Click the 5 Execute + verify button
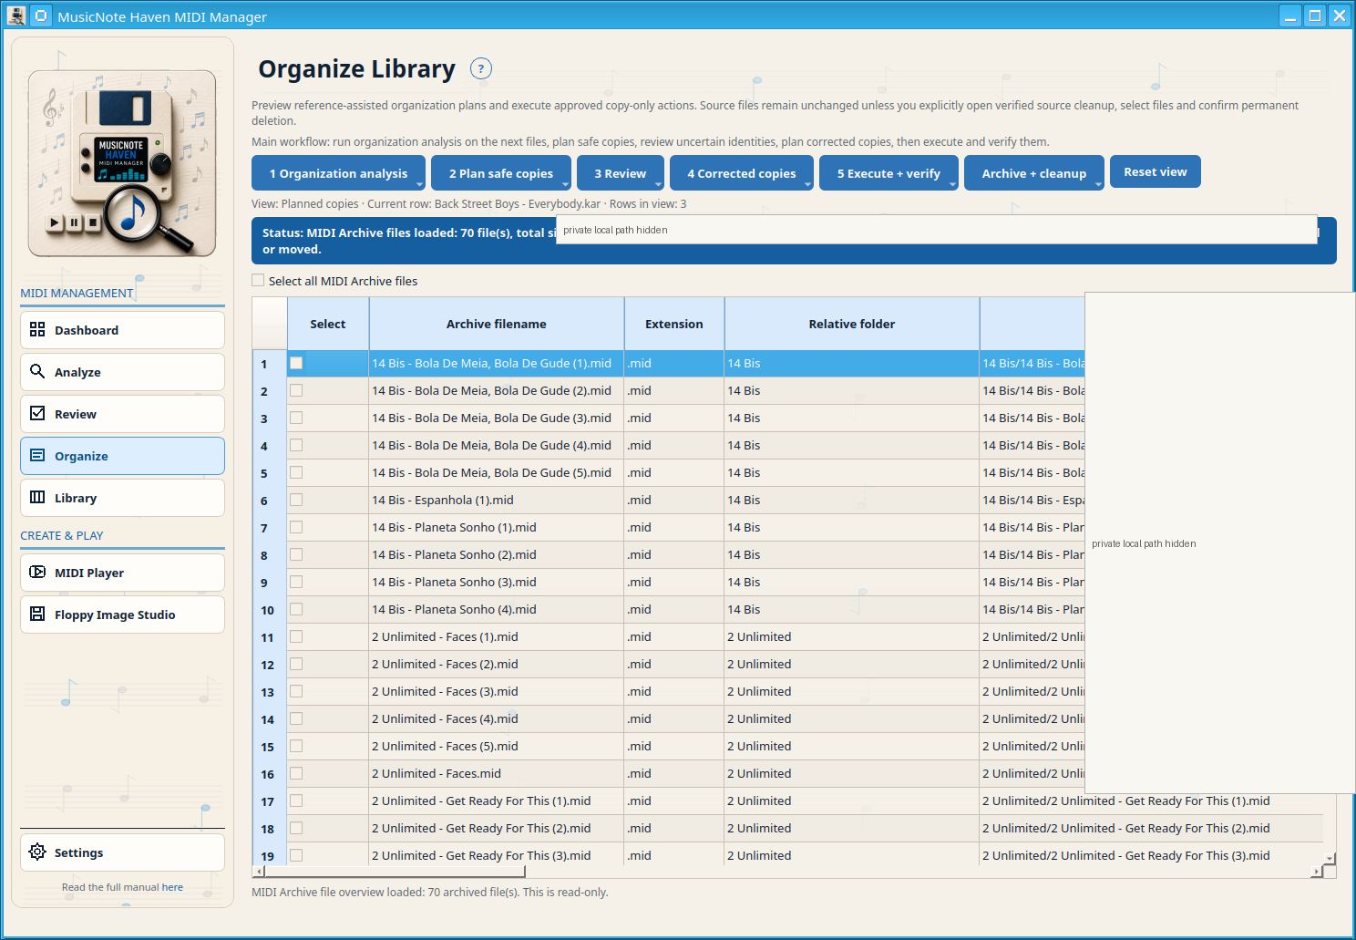 888,173
